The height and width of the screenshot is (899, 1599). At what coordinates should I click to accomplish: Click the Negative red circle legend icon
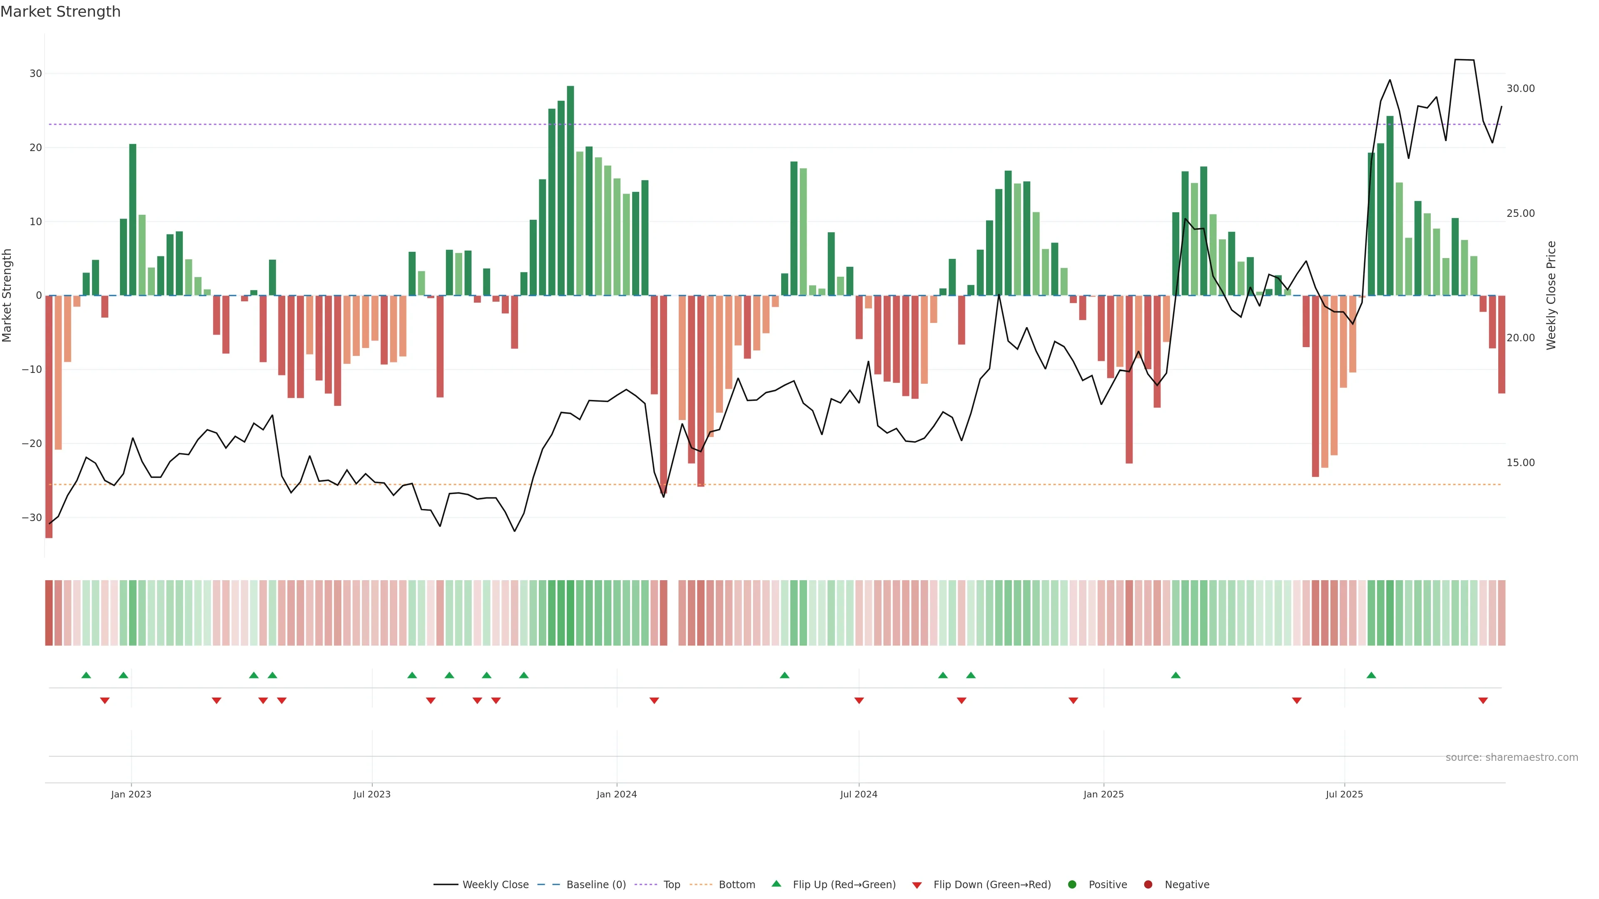(1148, 885)
